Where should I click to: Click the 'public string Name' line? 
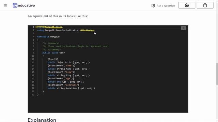point(68,69)
